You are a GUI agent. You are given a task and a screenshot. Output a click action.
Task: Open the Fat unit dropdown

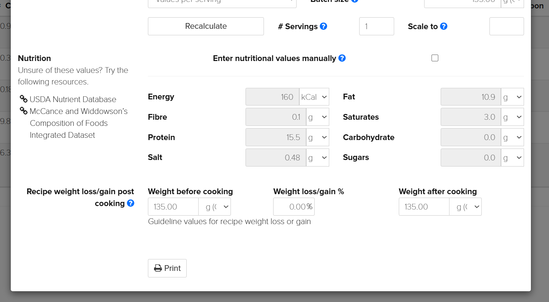[513, 97]
